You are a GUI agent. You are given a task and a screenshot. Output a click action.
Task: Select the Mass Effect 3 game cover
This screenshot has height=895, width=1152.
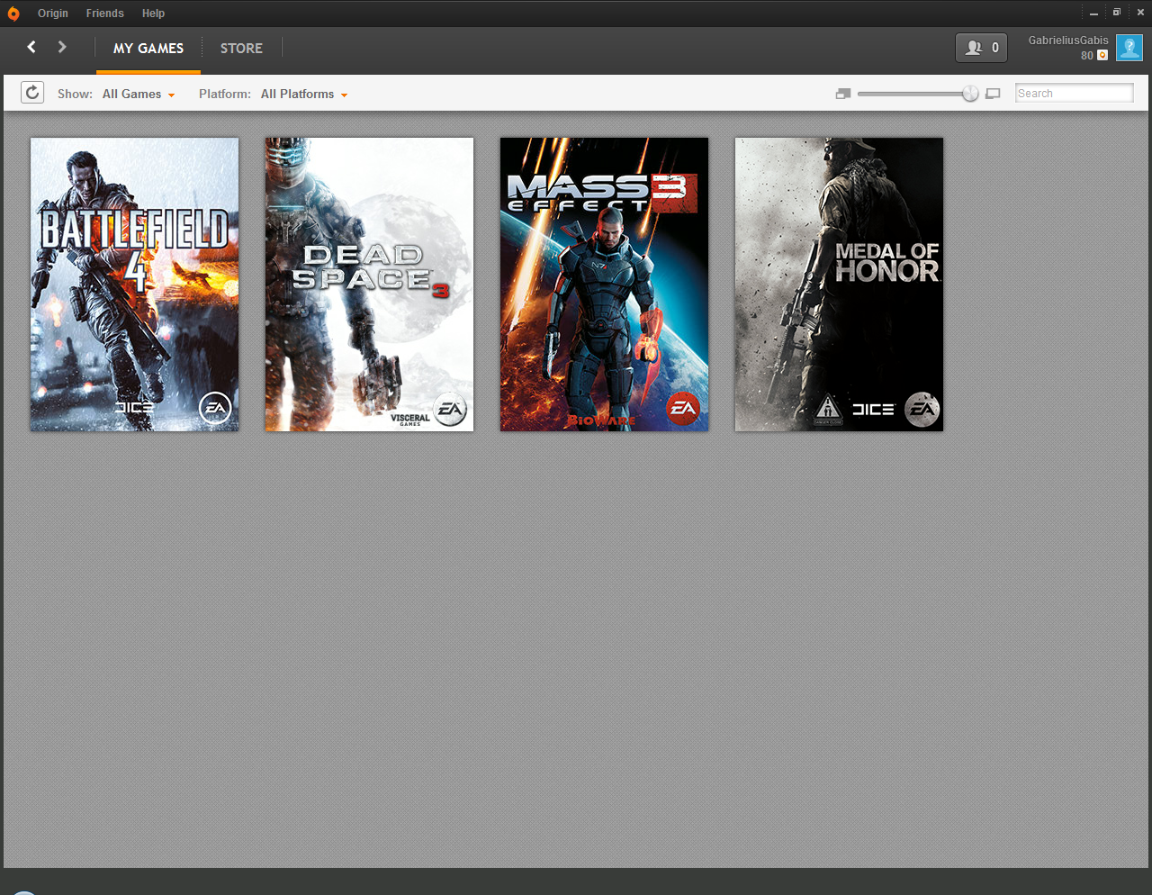pyautogui.click(x=604, y=285)
